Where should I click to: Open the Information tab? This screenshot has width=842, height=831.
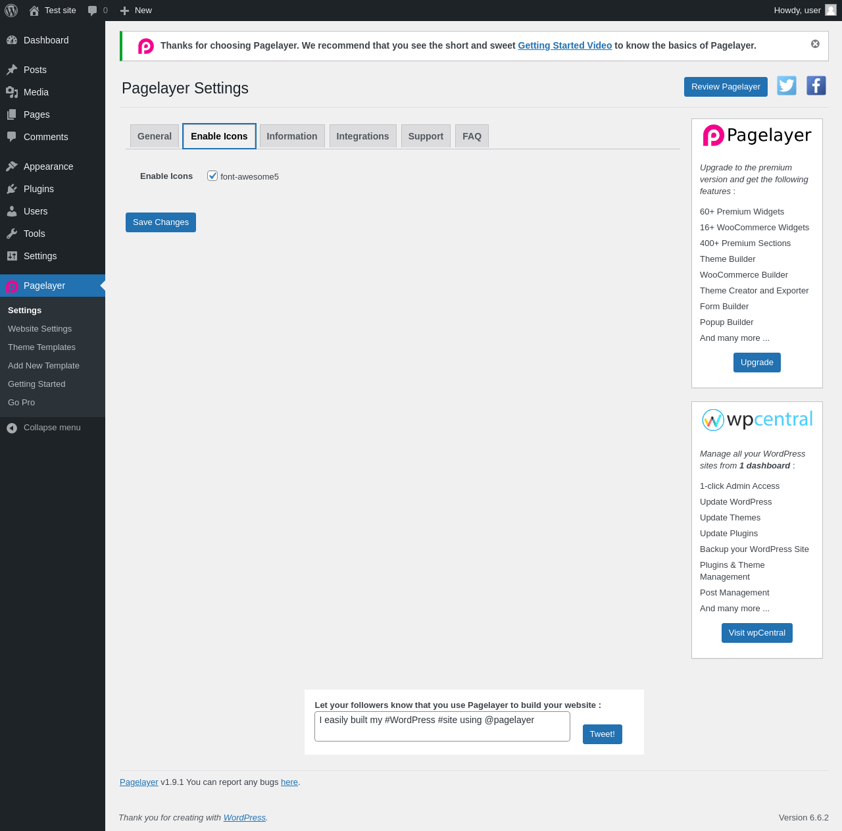[x=292, y=136]
